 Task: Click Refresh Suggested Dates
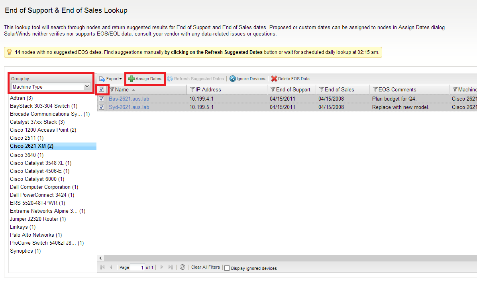(x=196, y=79)
